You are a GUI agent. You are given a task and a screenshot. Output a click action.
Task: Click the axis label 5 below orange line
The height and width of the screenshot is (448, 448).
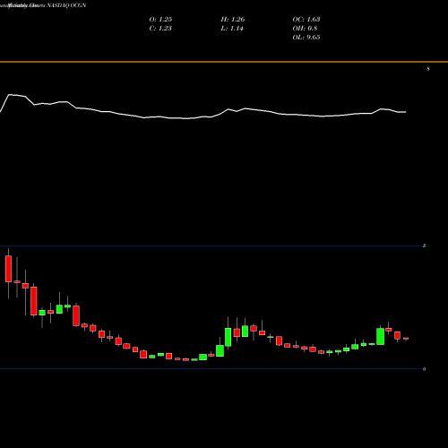pos(428,69)
